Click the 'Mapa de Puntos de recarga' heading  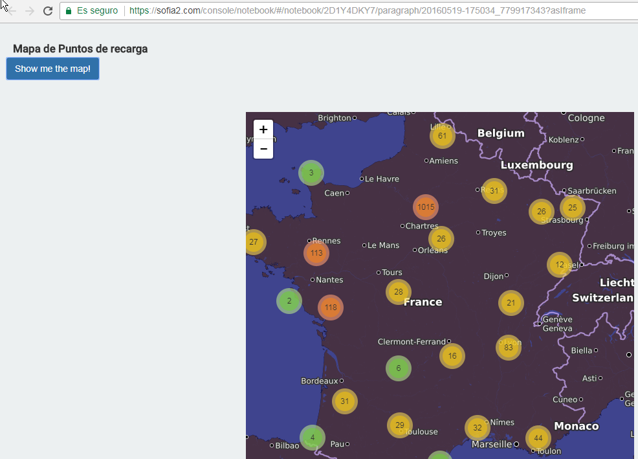click(80, 49)
